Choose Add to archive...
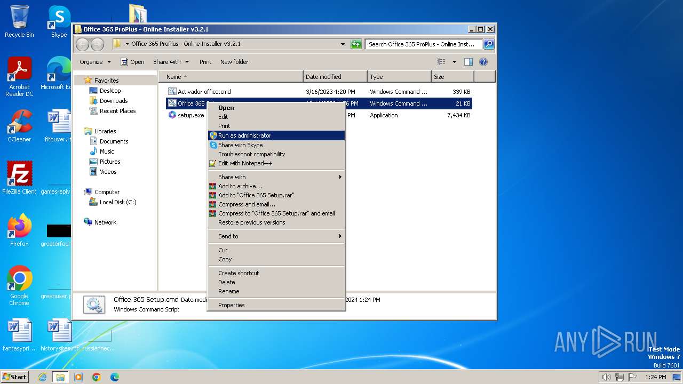 coord(276,186)
